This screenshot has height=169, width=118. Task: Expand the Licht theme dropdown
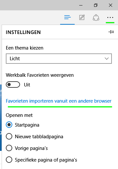click(x=59, y=59)
